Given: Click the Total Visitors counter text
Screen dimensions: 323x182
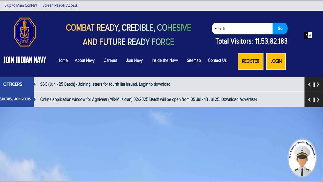Looking at the screenshot, I should (251, 41).
